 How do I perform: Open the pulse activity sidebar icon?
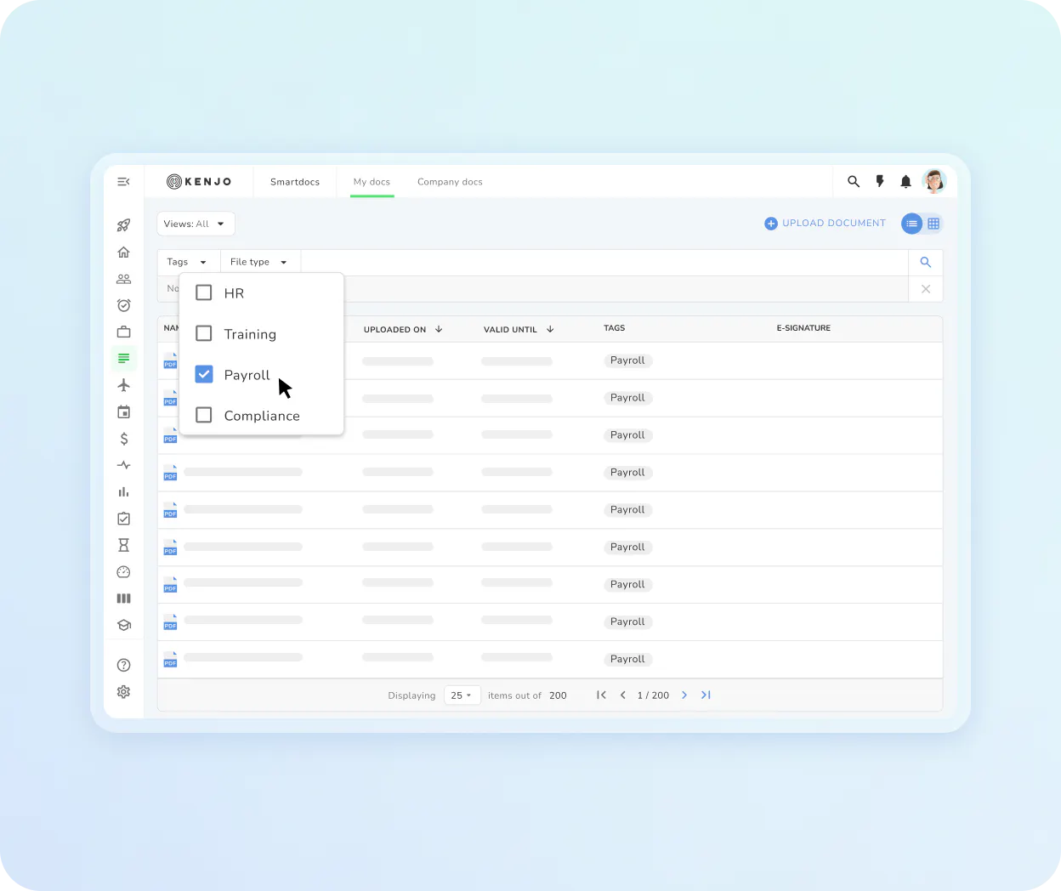123,465
